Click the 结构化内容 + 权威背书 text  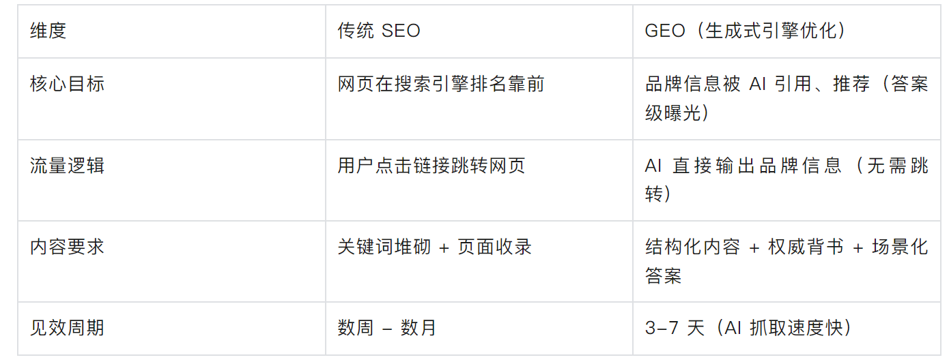pos(744,247)
